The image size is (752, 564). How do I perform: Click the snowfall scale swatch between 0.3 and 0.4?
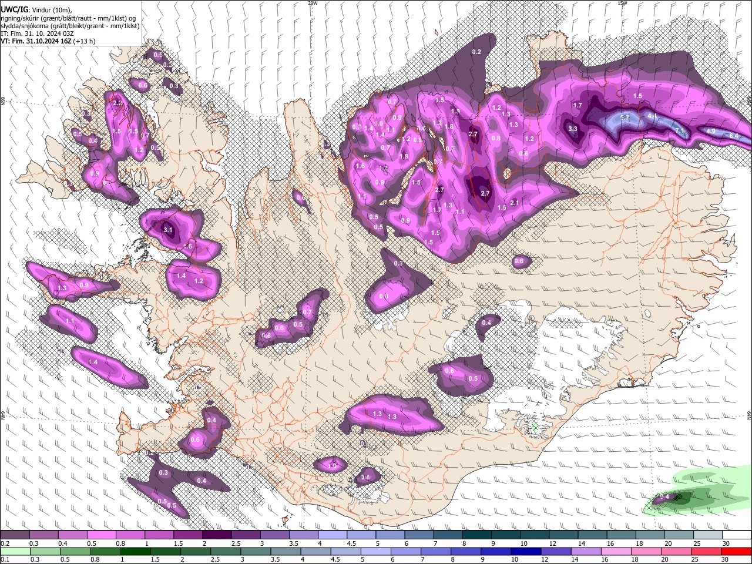click(x=43, y=535)
